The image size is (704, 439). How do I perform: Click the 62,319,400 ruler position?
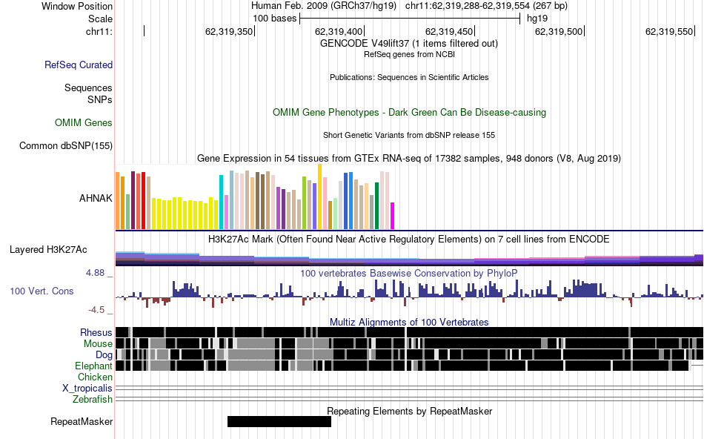point(339,31)
